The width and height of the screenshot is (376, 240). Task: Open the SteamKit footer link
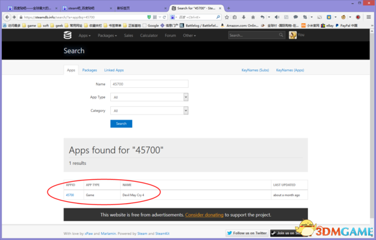(162, 234)
